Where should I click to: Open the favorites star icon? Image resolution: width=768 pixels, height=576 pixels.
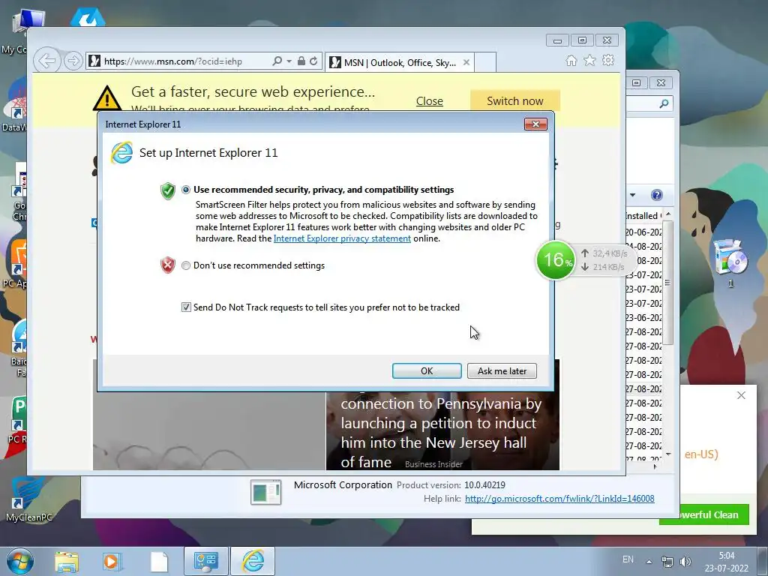click(x=589, y=60)
